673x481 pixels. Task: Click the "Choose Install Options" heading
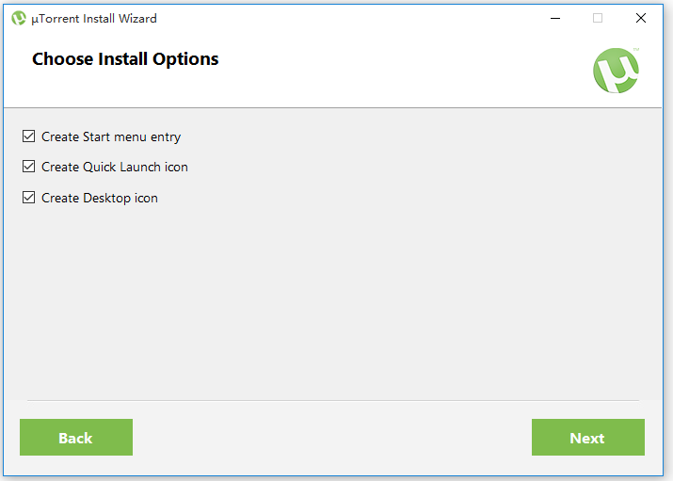pos(125,59)
